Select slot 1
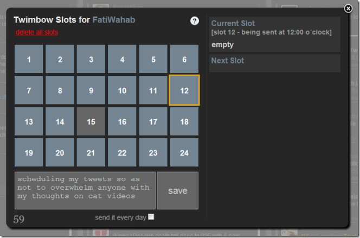This screenshot has height=238, width=360. point(29,60)
